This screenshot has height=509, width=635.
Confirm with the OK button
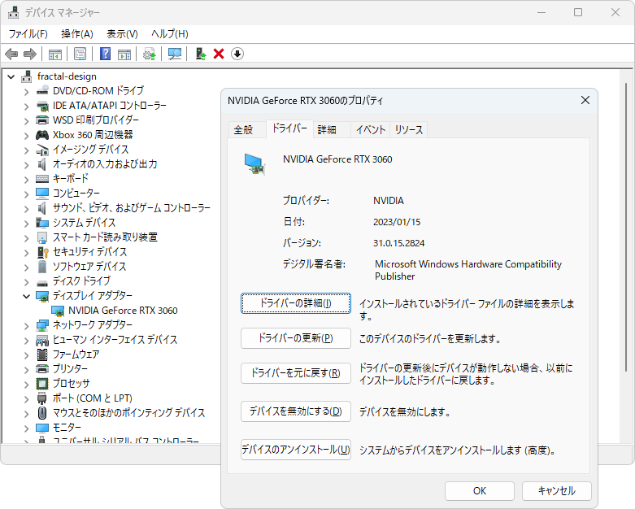[480, 491]
